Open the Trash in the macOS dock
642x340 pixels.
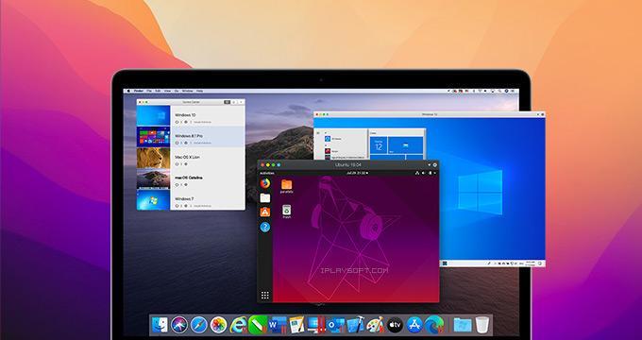coord(481,325)
